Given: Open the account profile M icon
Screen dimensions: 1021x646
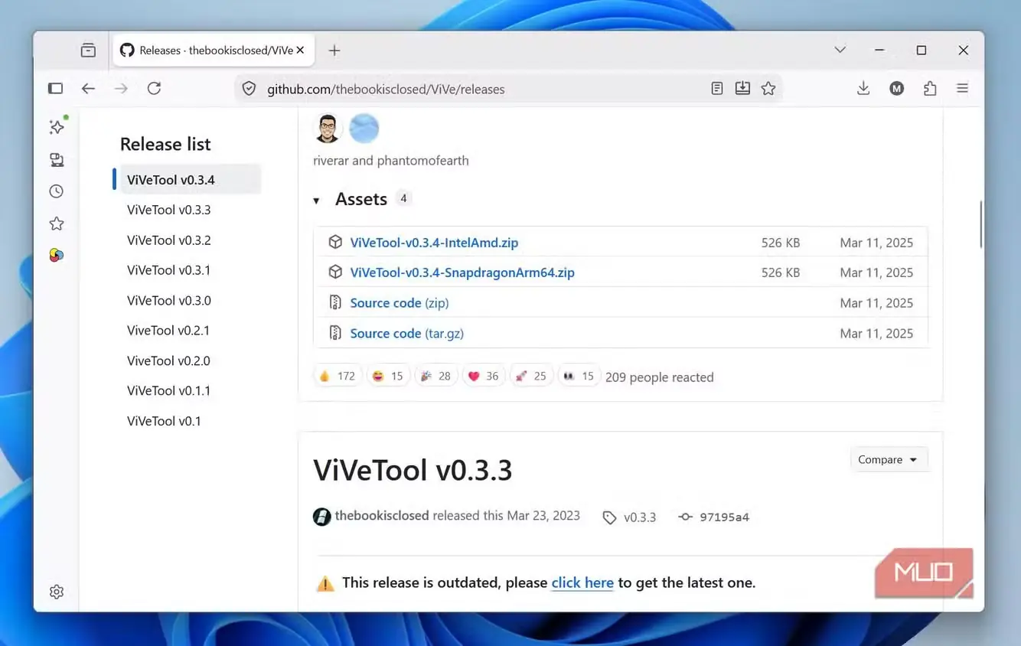Looking at the screenshot, I should tap(897, 89).
